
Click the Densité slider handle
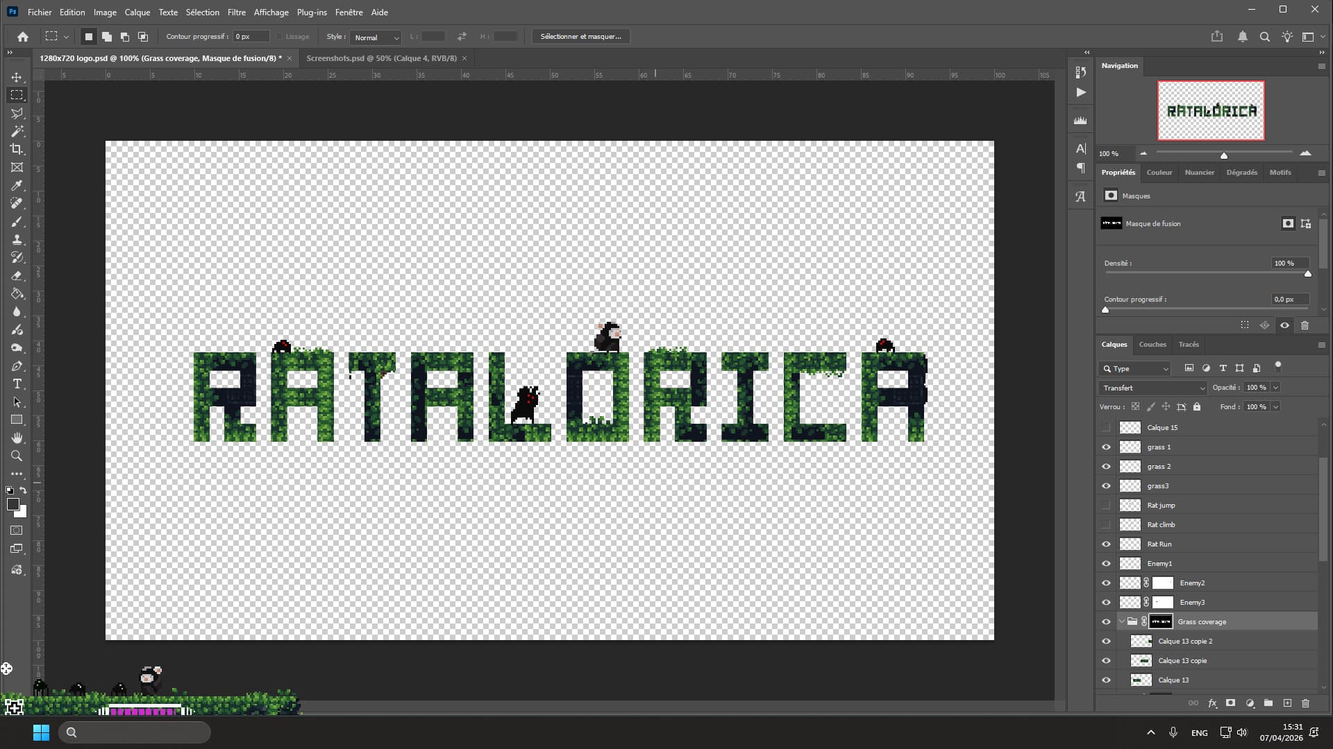coord(1308,274)
